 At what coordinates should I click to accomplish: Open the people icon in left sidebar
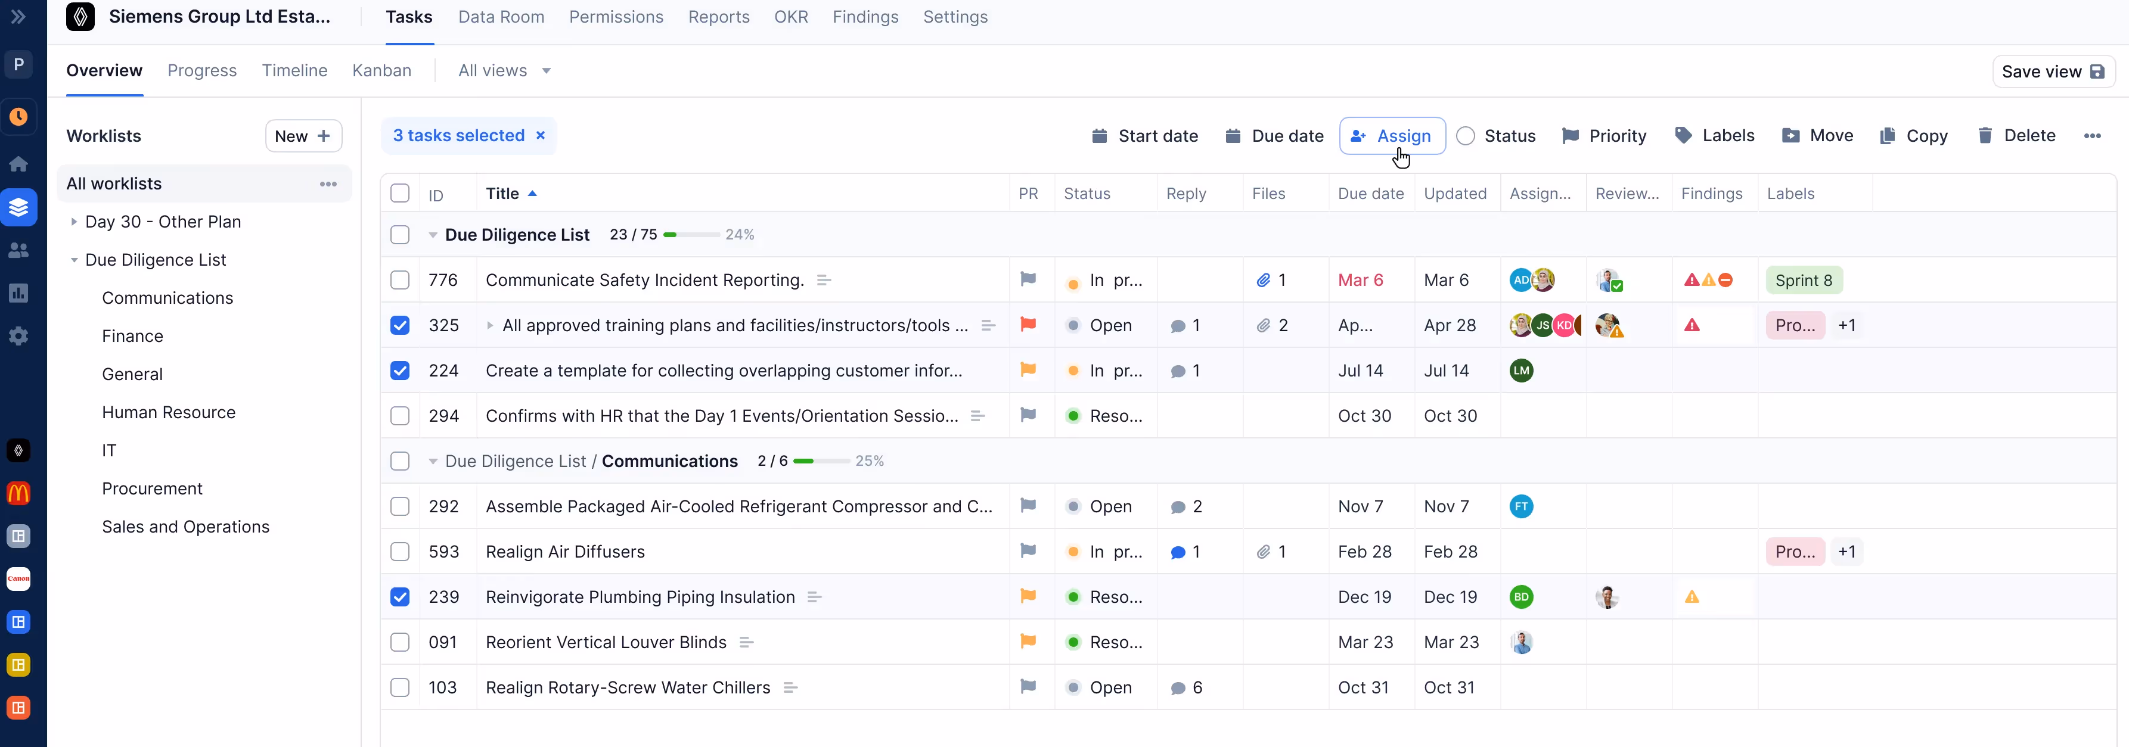click(x=18, y=250)
